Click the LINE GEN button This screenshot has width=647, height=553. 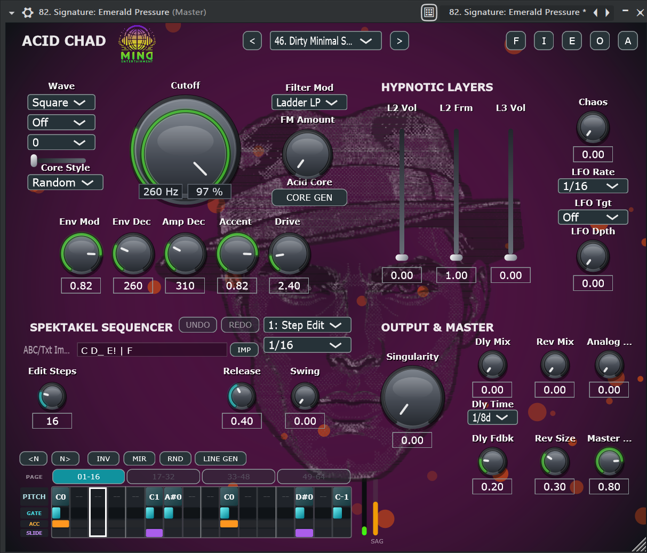click(220, 459)
